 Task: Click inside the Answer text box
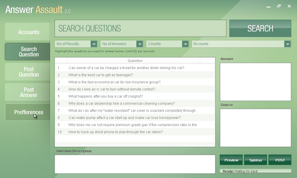(x=255, y=82)
